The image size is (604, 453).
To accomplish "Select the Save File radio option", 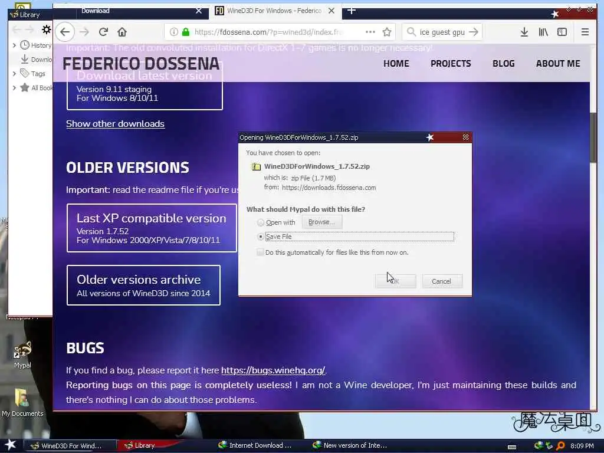I will tap(261, 237).
